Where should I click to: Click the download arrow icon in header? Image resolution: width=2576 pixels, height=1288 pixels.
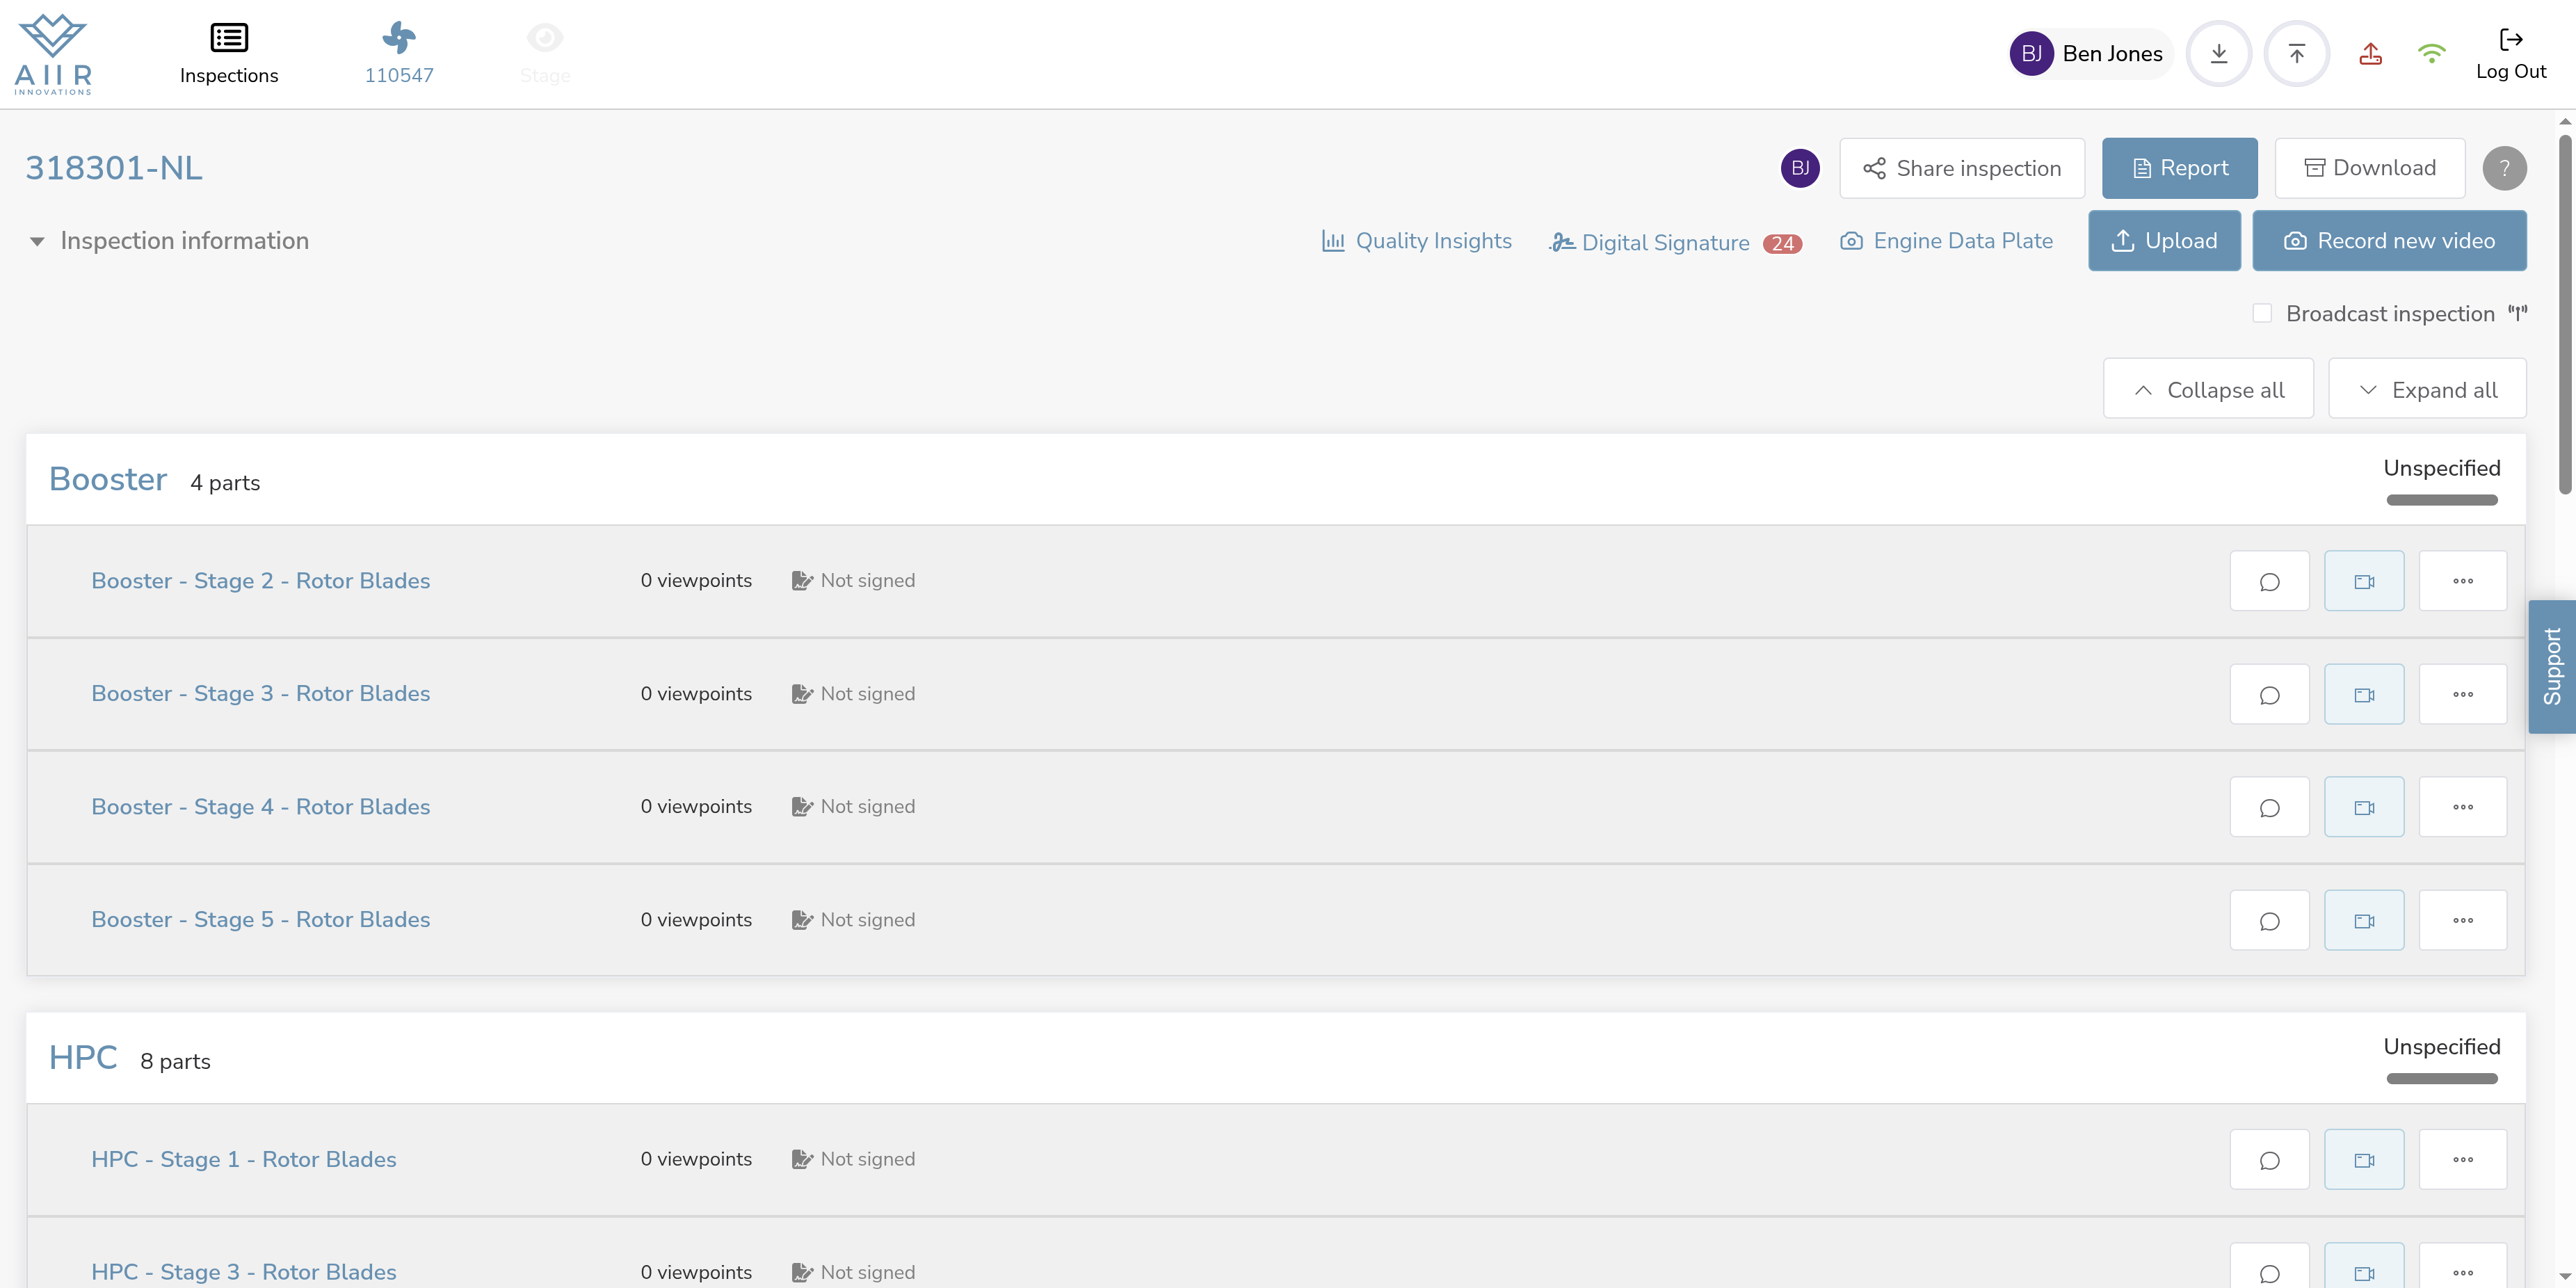click(2218, 54)
